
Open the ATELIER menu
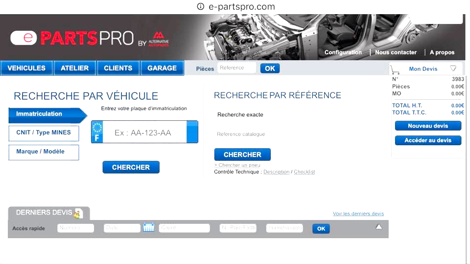[74, 68]
